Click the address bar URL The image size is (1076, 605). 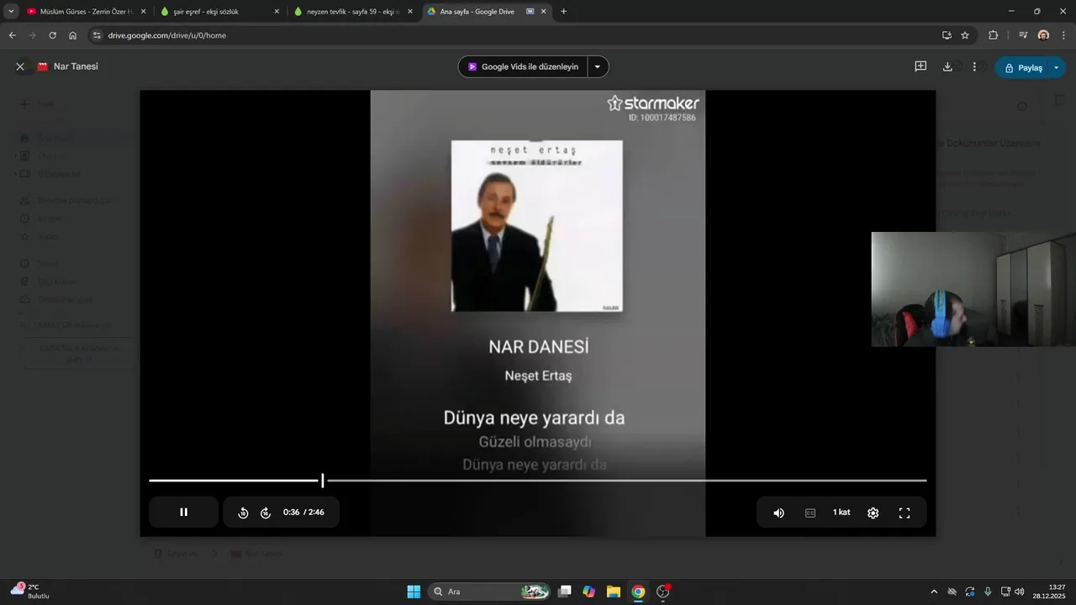(167, 35)
